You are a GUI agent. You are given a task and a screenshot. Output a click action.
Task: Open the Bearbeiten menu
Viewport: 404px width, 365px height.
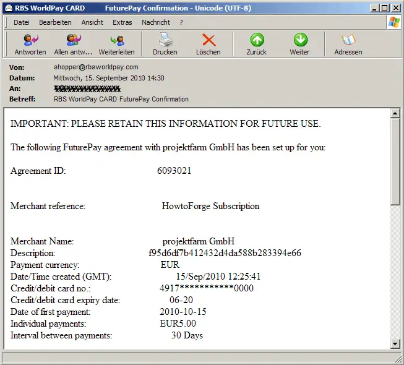55,22
